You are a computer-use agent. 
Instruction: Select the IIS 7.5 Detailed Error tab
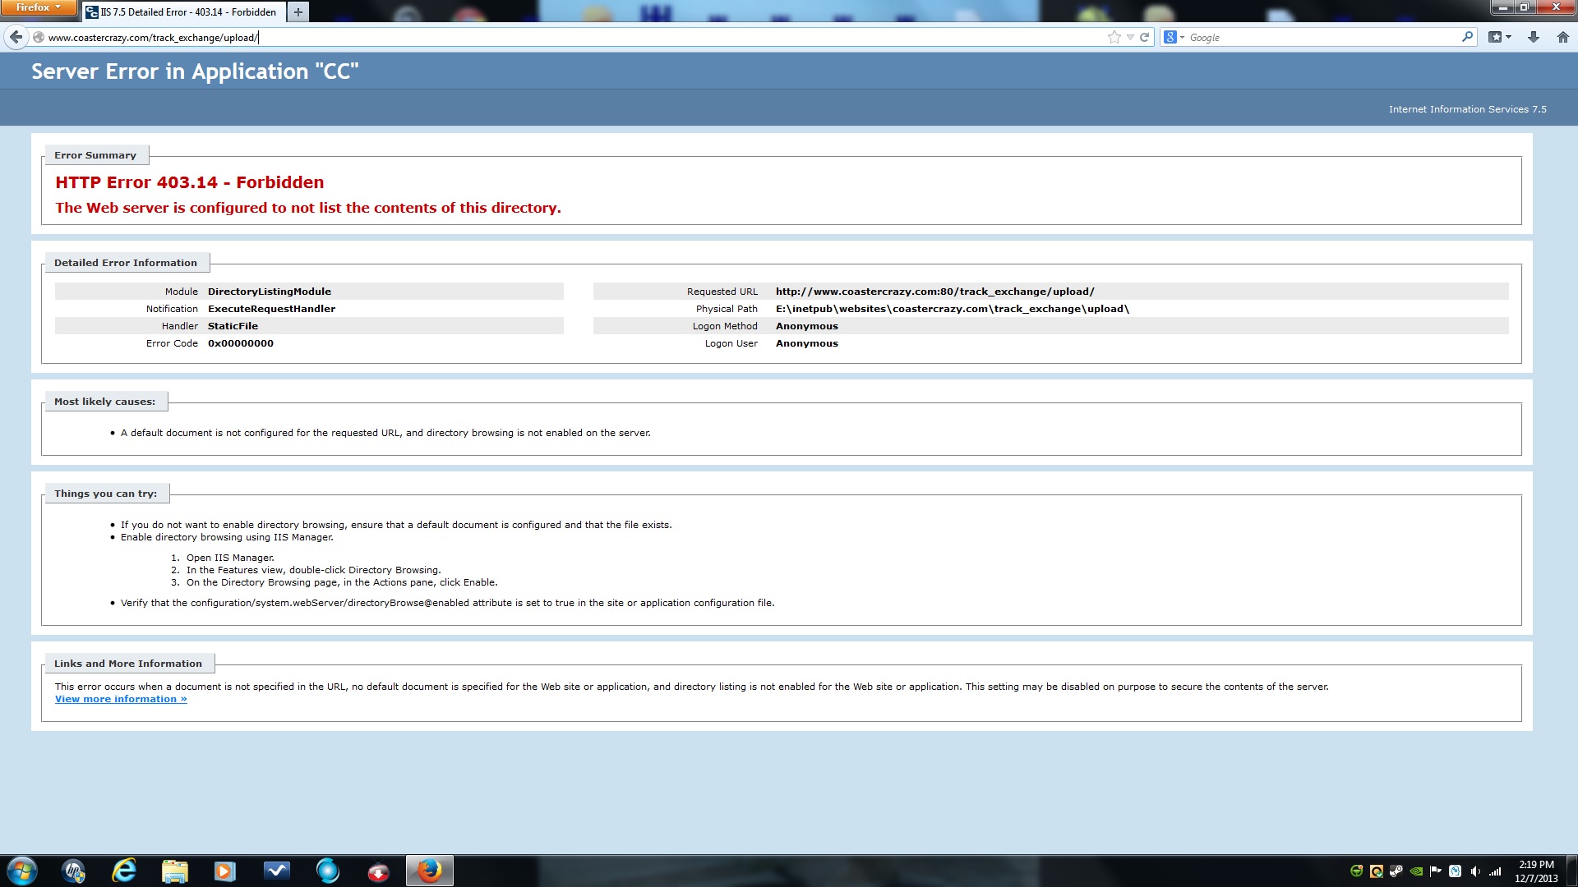[x=184, y=11]
